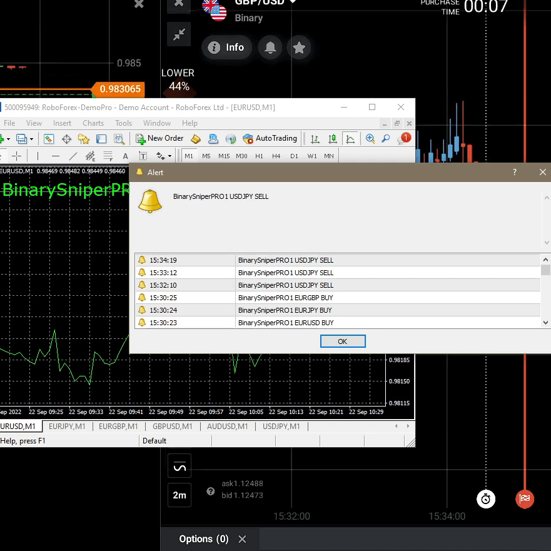This screenshot has width=551, height=551.
Task: Select the Horizontal Line drawing tool
Action: point(56,156)
